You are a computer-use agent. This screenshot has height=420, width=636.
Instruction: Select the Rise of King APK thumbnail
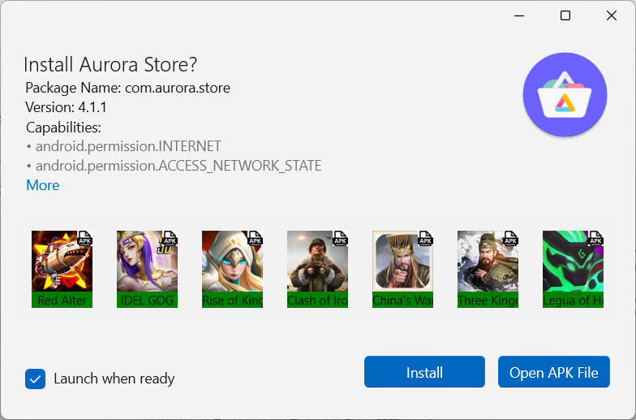[232, 269]
